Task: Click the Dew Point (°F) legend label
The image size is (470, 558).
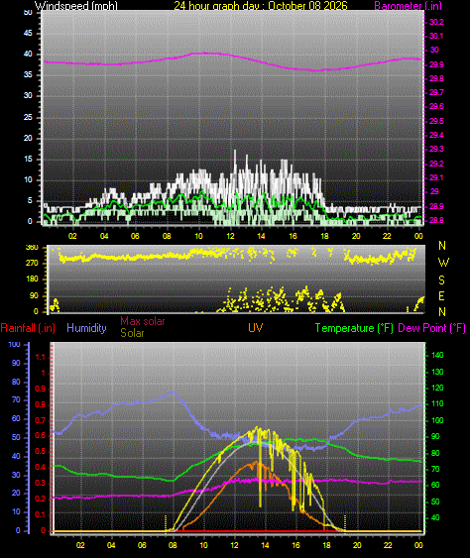Action: click(431, 328)
